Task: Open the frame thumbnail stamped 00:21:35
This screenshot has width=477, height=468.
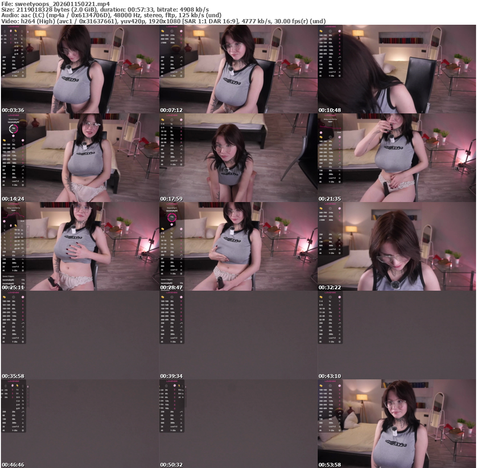Action: coord(397,158)
